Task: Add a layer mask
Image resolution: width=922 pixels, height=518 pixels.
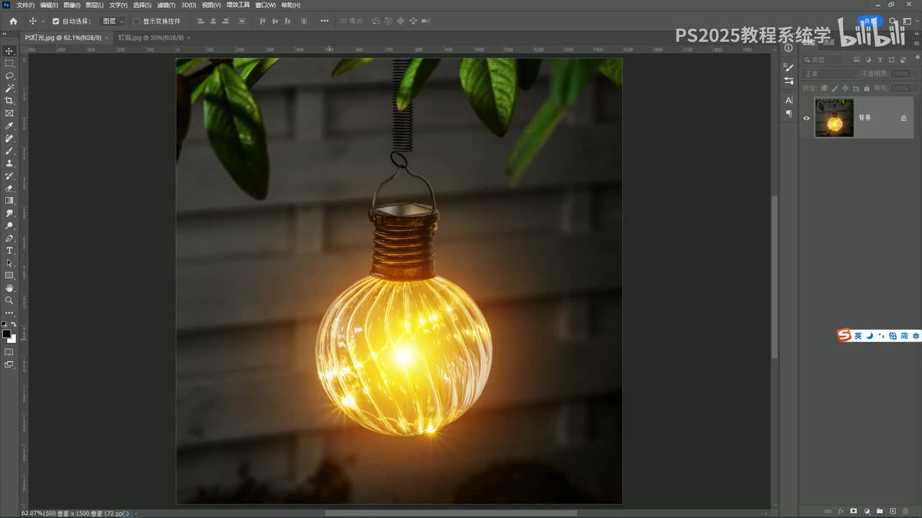Action: pos(854,511)
